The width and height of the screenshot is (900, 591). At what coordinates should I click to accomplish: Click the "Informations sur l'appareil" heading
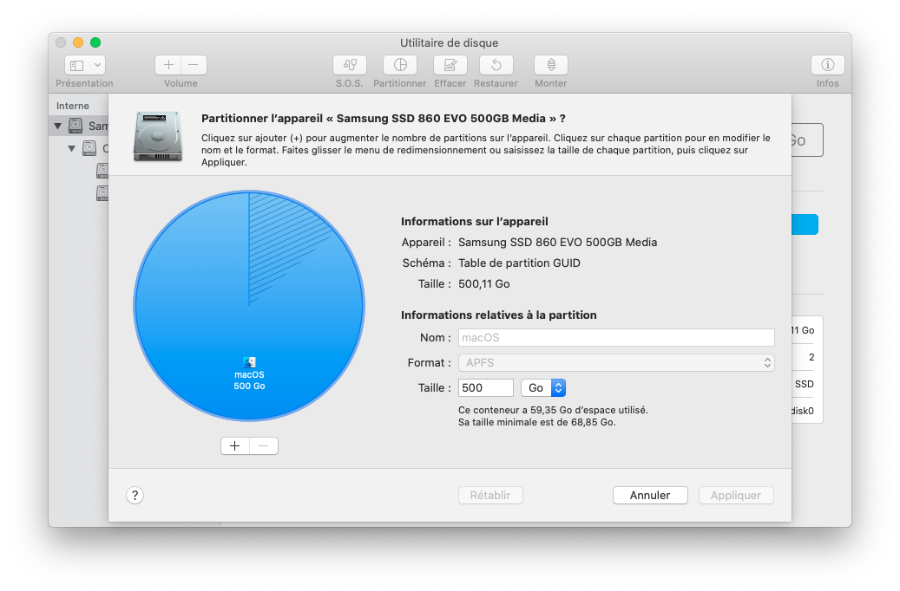[475, 222]
